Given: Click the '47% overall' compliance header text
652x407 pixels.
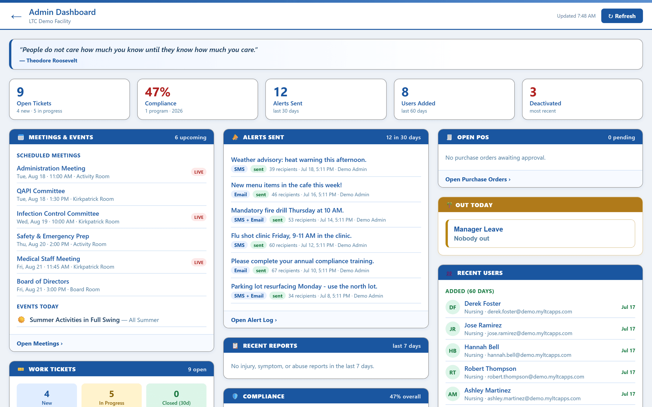Looking at the screenshot, I should point(405,396).
